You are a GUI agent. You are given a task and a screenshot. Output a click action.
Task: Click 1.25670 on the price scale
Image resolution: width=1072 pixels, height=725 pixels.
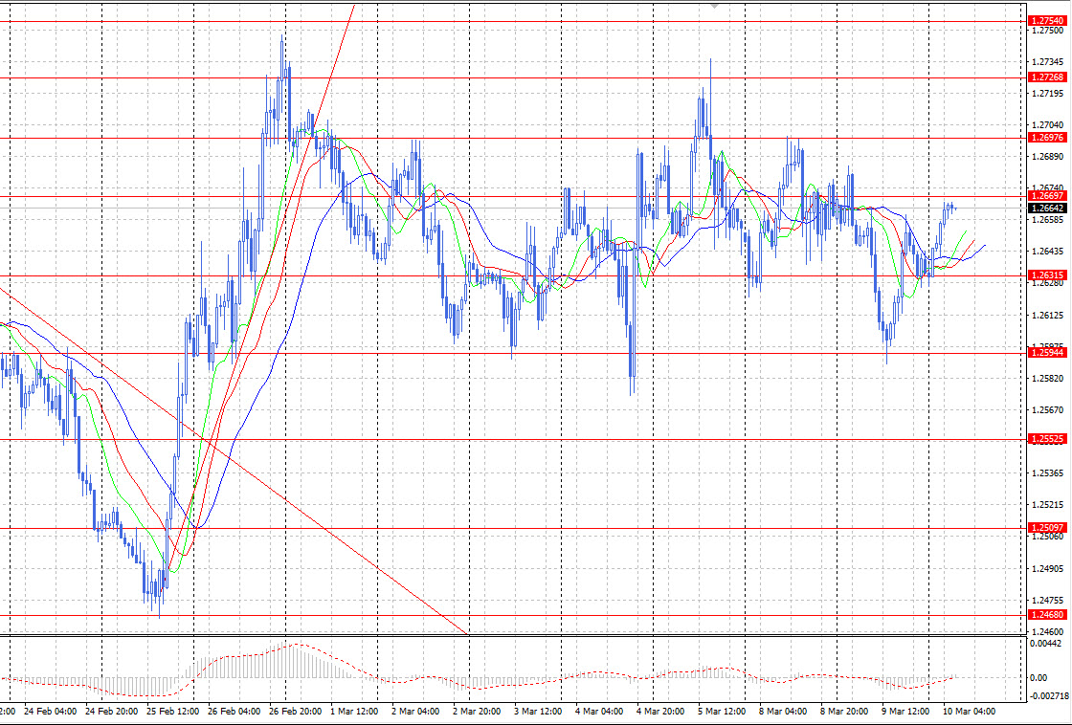pyautogui.click(x=1047, y=410)
